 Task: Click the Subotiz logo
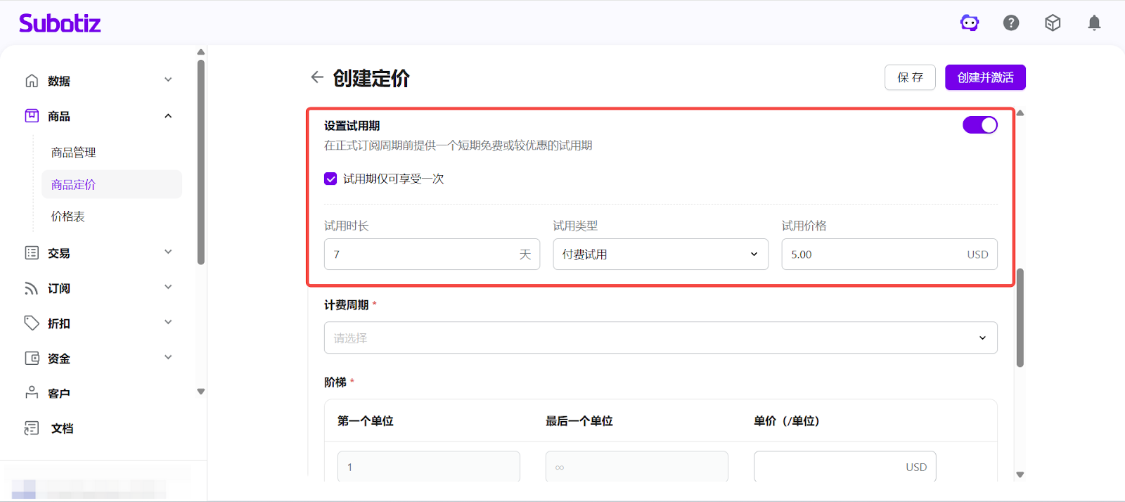[x=60, y=23]
